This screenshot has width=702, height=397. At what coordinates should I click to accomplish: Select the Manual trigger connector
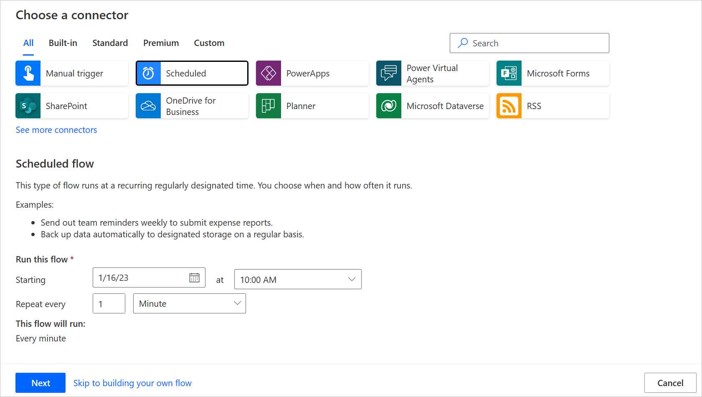(72, 73)
